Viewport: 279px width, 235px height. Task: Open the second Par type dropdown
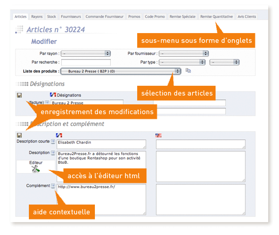pyautogui.click(x=224, y=62)
